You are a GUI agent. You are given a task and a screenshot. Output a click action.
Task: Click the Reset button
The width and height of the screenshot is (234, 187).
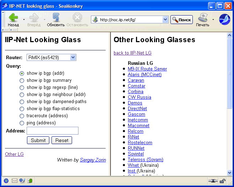click(62, 140)
